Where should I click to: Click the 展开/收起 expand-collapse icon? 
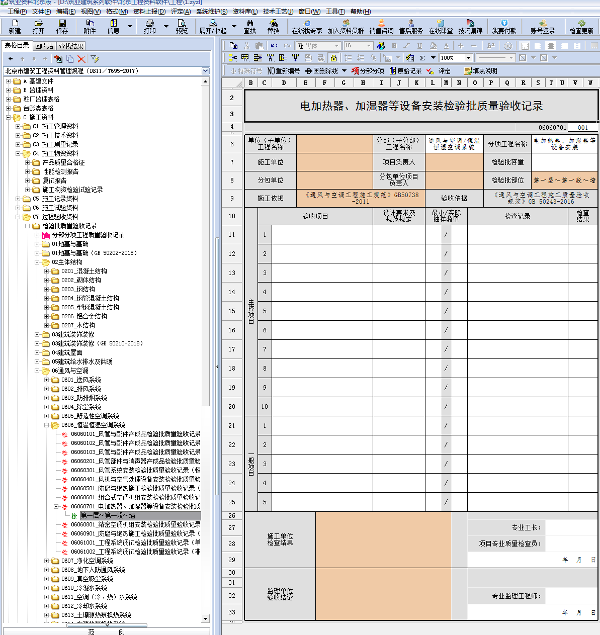[213, 26]
